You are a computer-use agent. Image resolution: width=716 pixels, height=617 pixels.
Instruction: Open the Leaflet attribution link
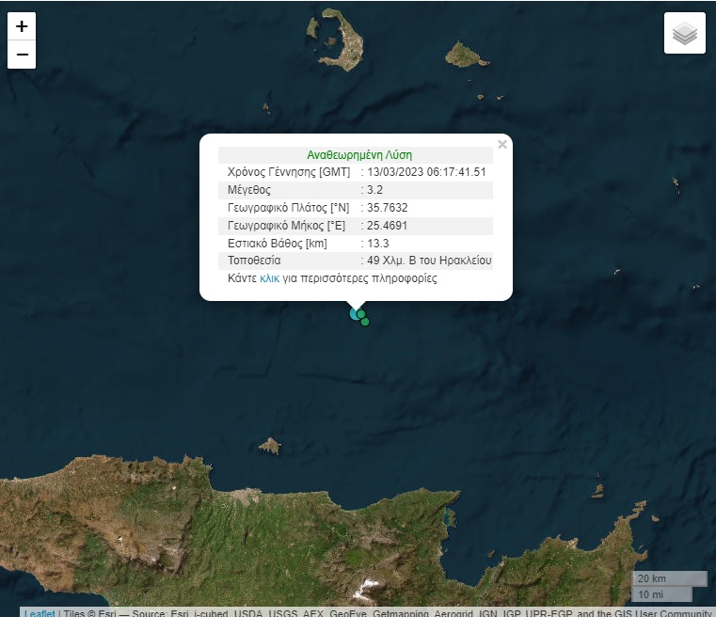tap(40, 613)
